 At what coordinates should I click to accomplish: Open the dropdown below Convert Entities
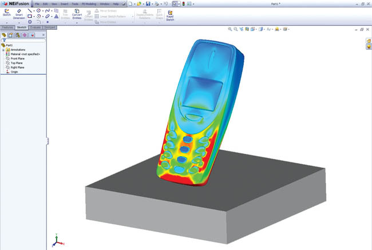tap(77, 23)
